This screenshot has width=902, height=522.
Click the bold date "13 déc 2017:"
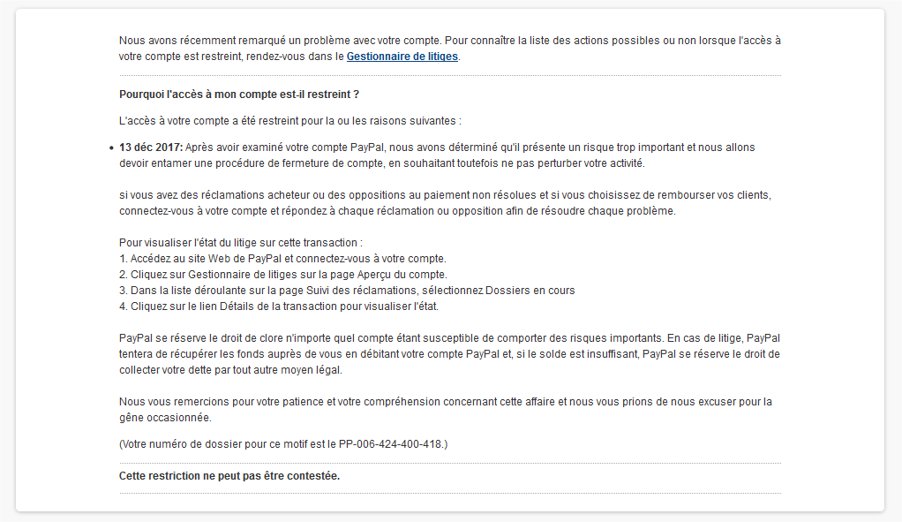click(x=151, y=148)
